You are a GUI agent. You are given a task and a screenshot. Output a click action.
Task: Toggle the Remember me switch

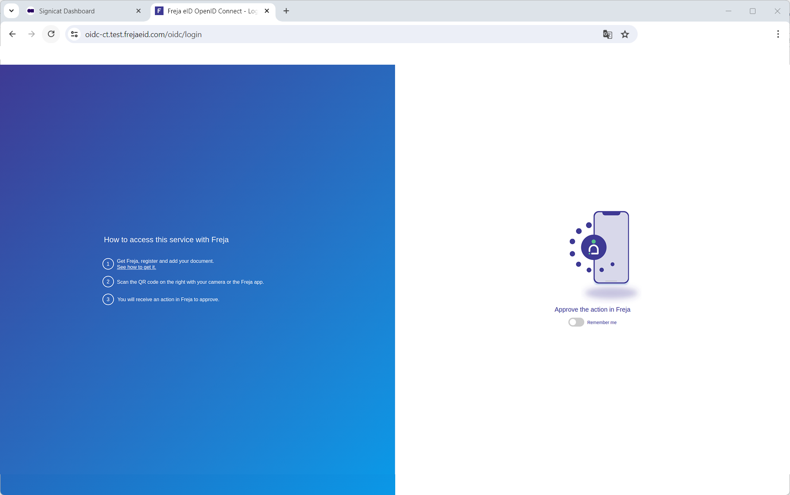pos(576,322)
